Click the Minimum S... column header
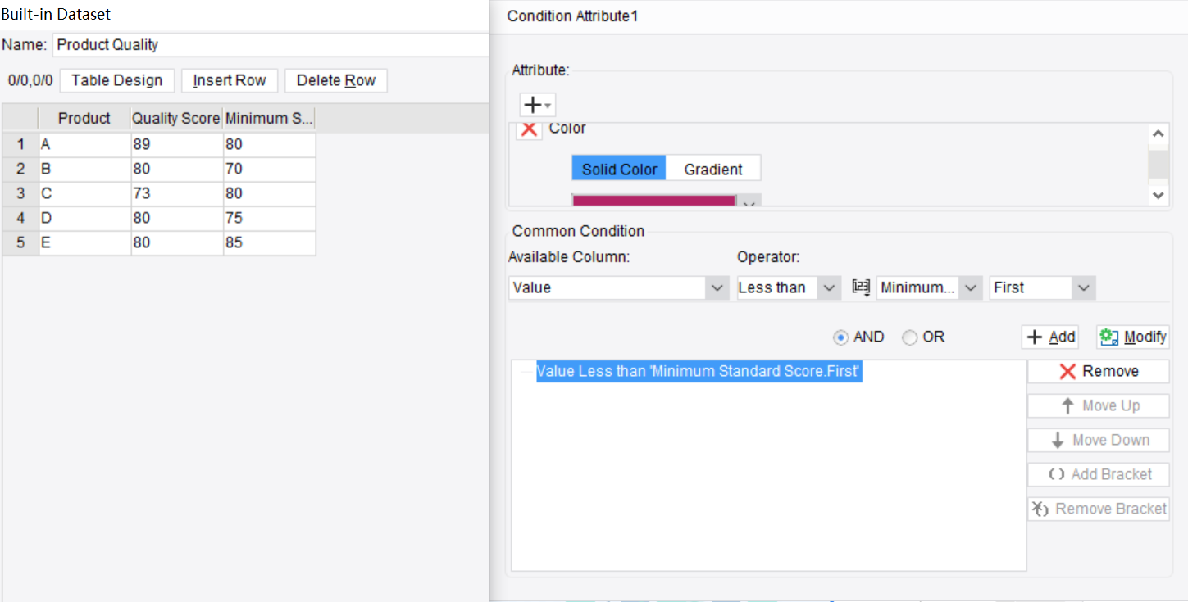Image resolution: width=1188 pixels, height=602 pixels. tap(269, 118)
